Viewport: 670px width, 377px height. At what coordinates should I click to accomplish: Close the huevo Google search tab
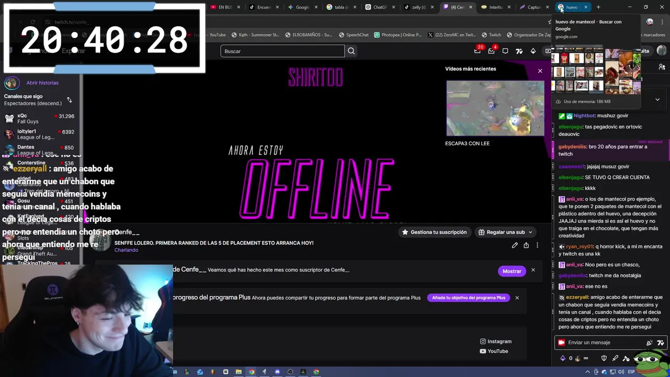(586, 7)
